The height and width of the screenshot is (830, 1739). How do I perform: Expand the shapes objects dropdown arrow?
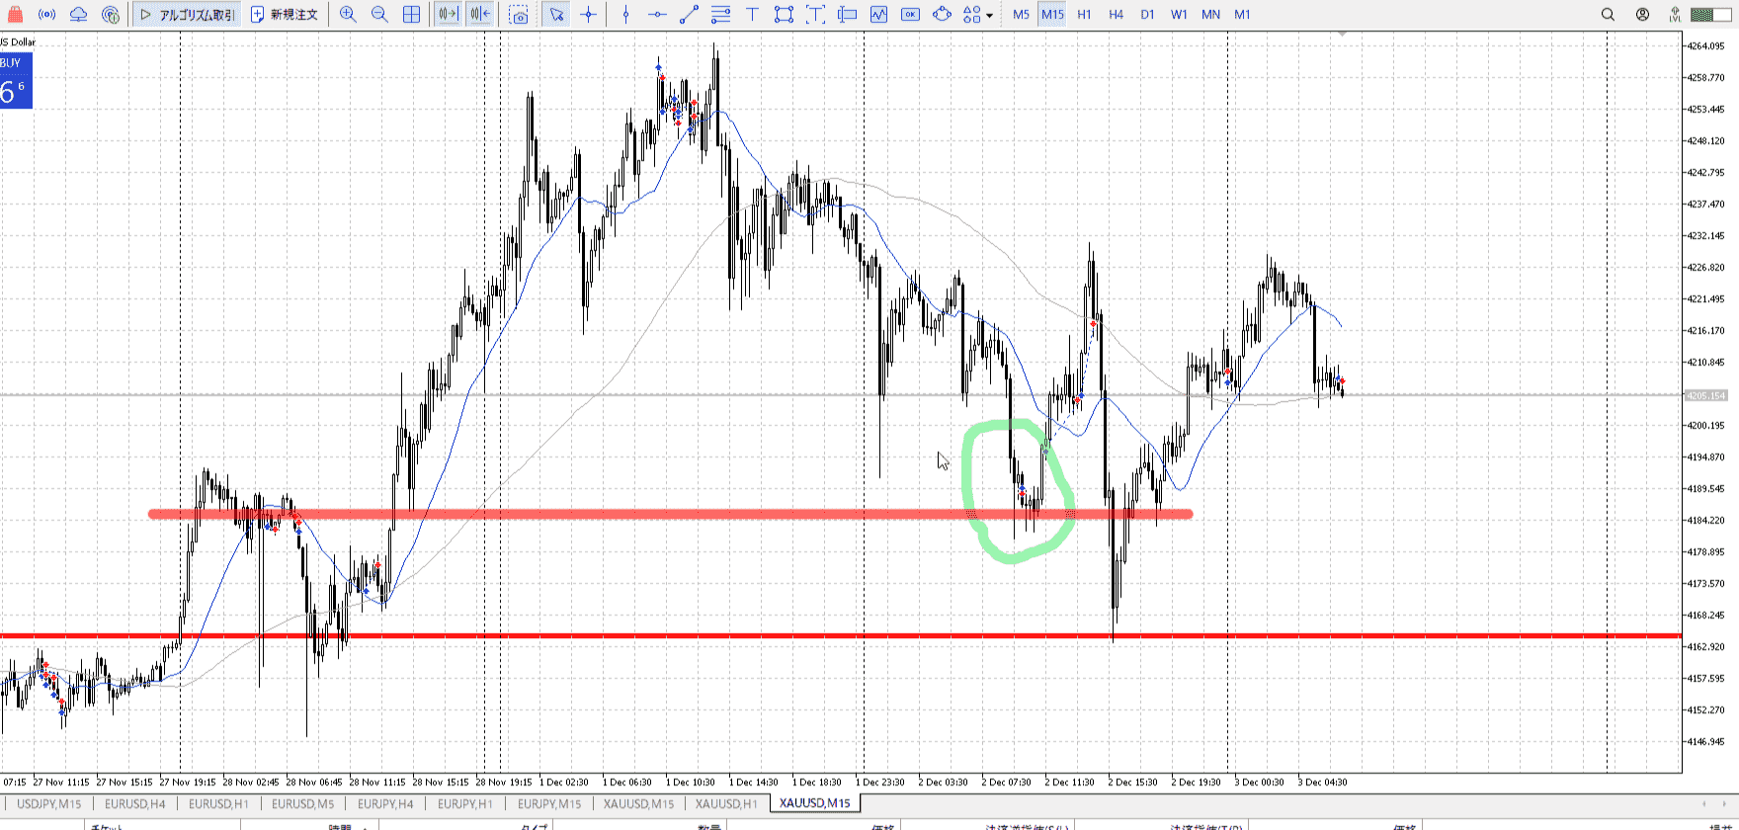[989, 16]
